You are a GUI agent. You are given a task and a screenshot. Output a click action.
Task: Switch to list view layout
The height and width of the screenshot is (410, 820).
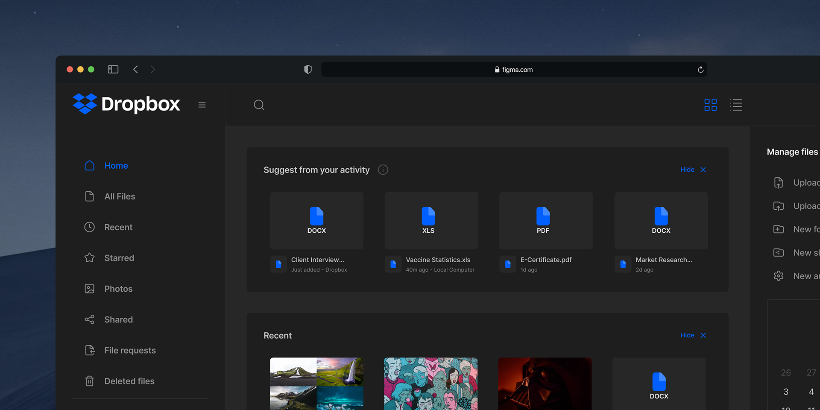coord(736,105)
